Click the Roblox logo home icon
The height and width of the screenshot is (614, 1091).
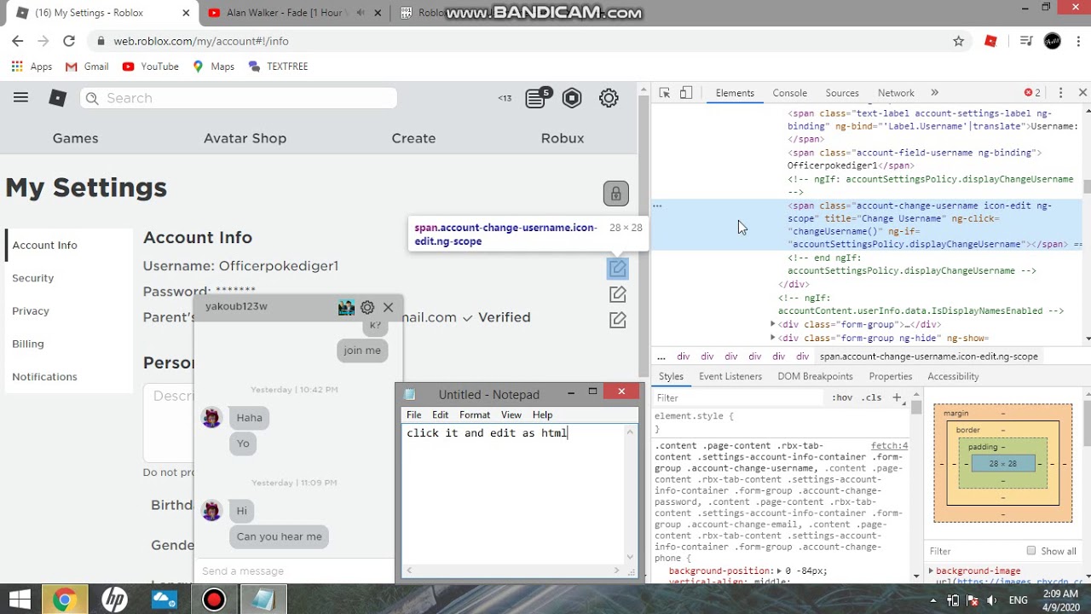coord(57,98)
